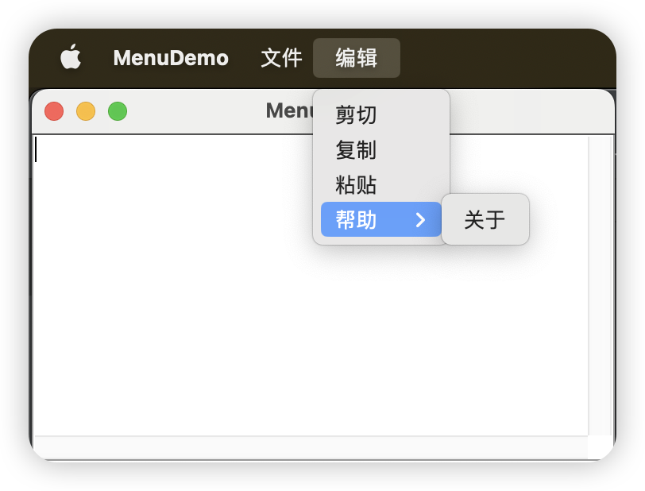Click empty title bar beside traffic lights
The image size is (645, 491).
pos(191,111)
